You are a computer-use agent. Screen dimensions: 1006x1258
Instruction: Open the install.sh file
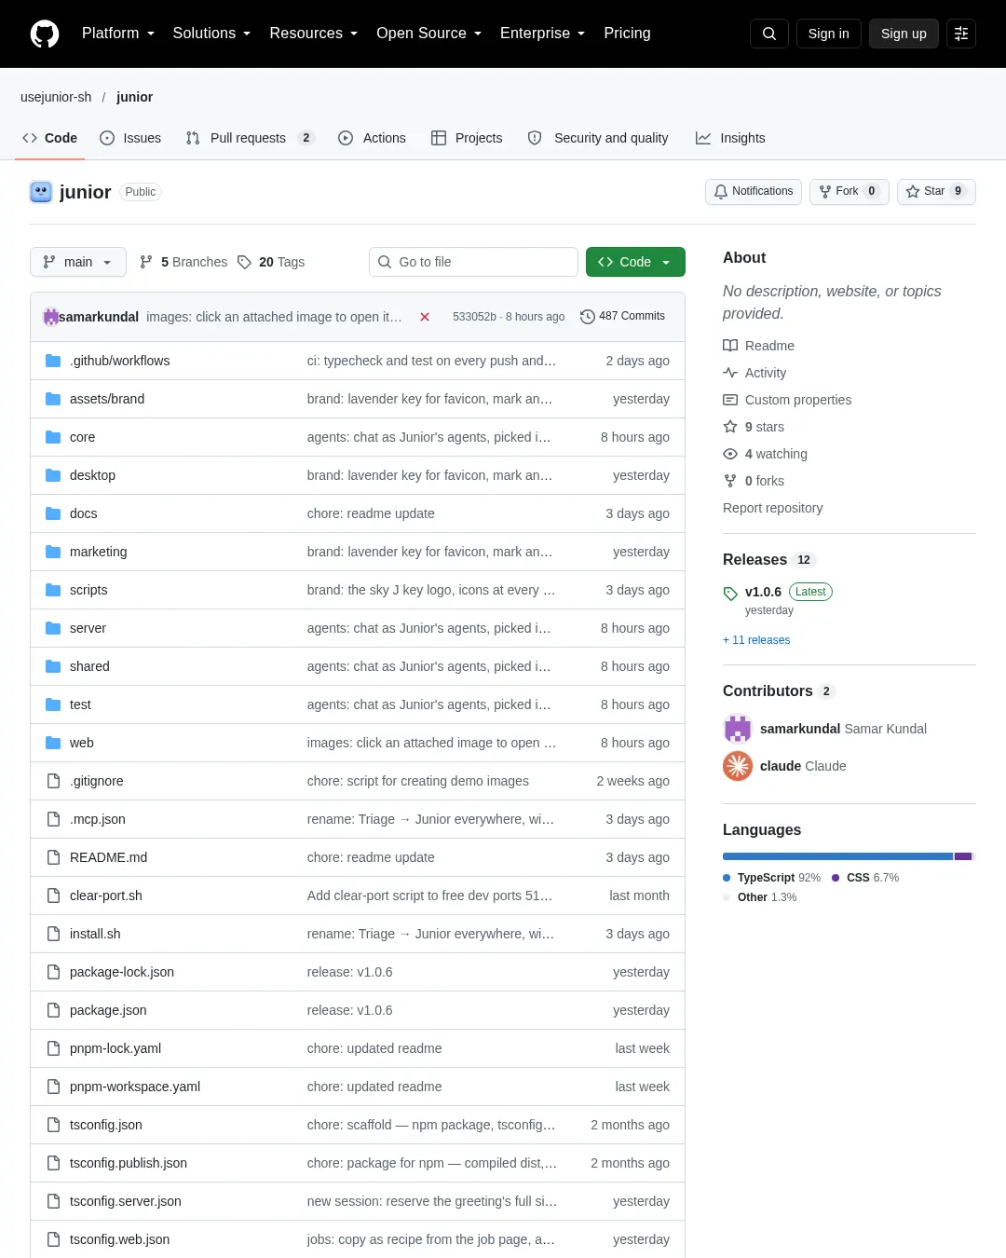pos(95,934)
